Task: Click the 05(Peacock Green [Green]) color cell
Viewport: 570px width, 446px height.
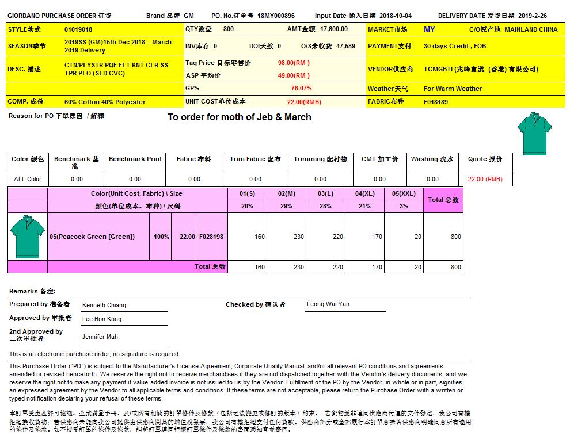Action: click(92, 237)
